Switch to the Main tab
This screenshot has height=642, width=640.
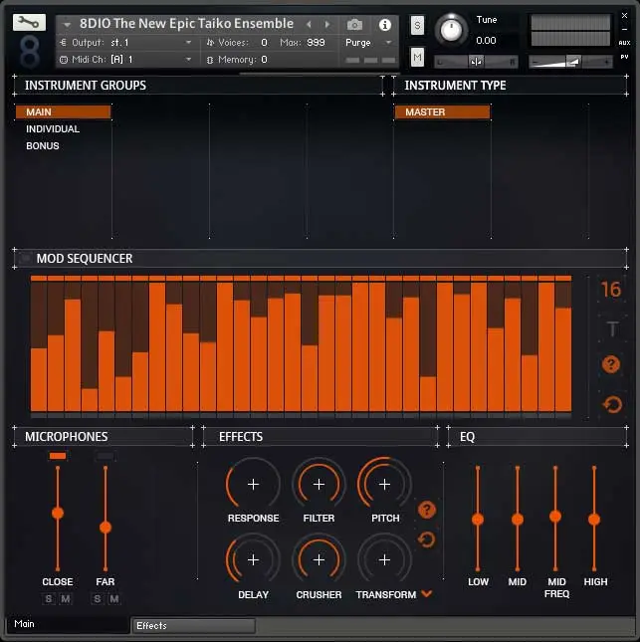68,624
